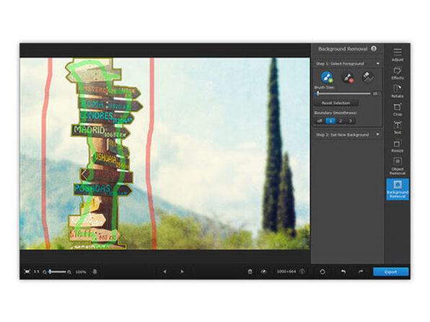This screenshot has width=430, height=322.
Task: Reset Selection button
Action: click(x=336, y=103)
